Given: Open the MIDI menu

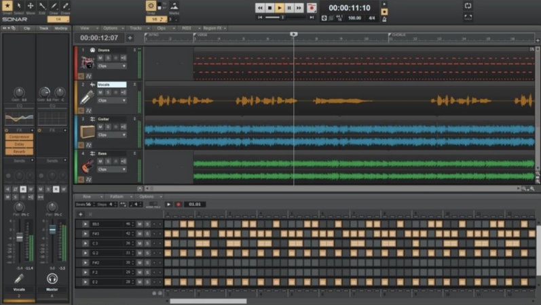Looking at the screenshot, I should pos(189,28).
